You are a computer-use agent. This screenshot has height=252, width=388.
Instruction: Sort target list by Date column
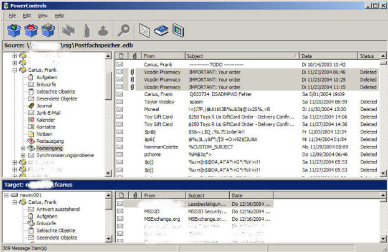click(x=252, y=195)
